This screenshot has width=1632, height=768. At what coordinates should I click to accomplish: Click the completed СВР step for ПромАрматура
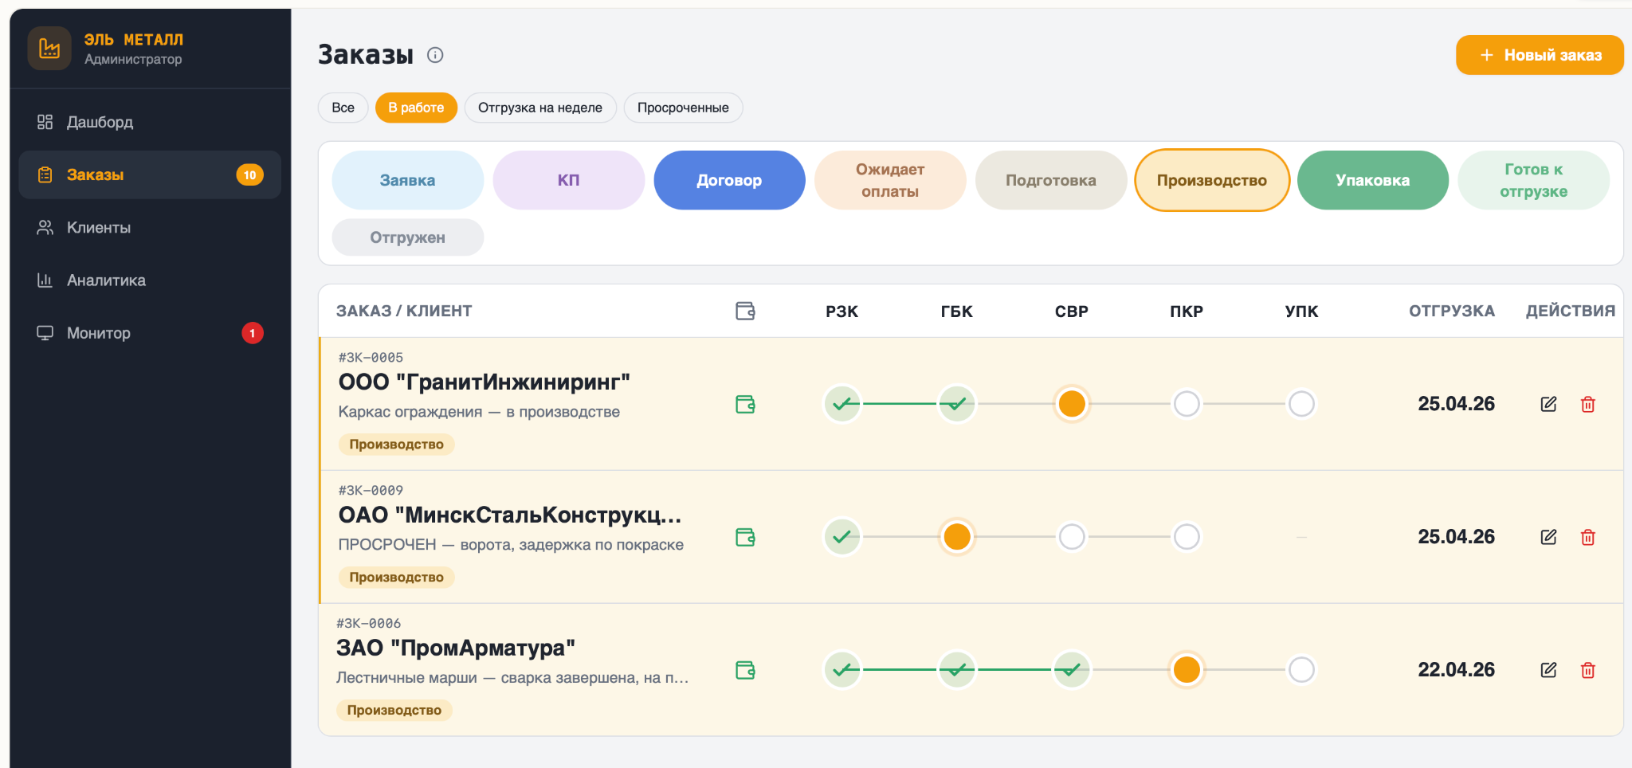1072,670
